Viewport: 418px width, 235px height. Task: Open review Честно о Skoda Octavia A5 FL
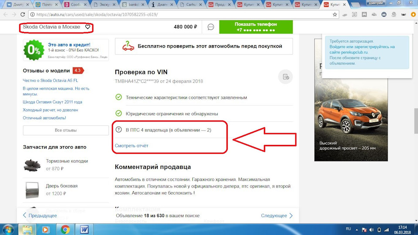51,81
